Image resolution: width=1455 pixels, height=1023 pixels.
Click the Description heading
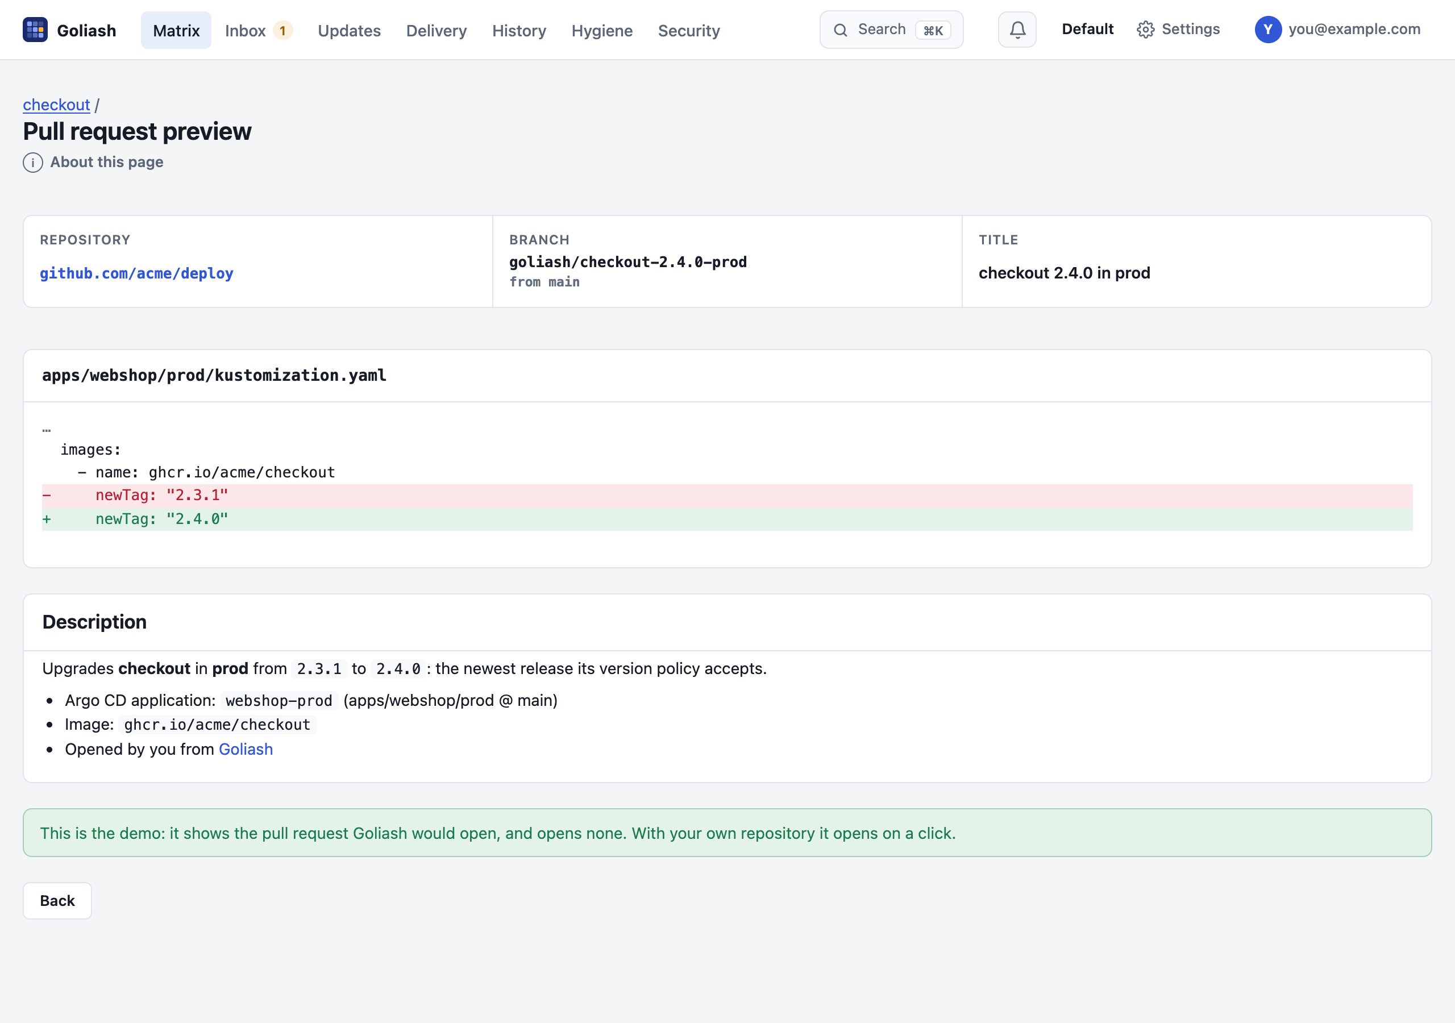pos(94,622)
